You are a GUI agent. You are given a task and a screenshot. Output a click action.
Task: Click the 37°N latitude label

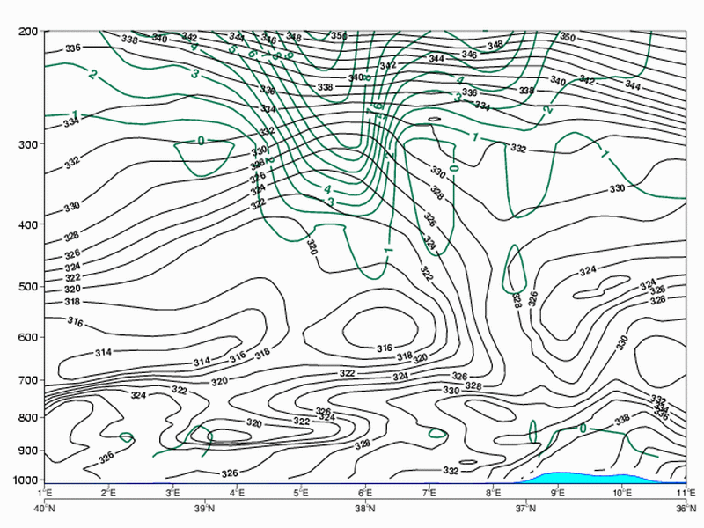526,509
